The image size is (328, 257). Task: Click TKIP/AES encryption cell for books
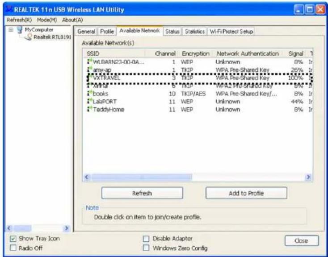(x=193, y=94)
